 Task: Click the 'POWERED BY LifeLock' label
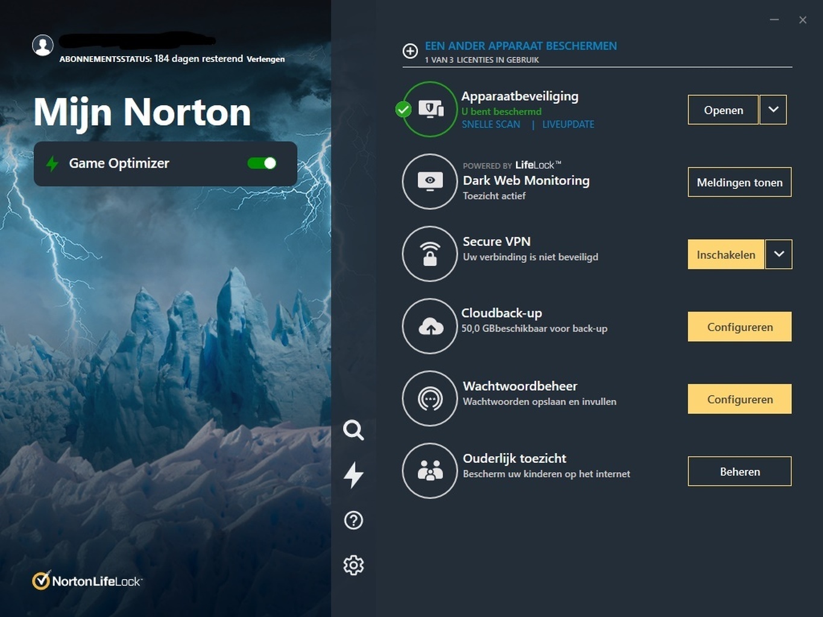(x=512, y=165)
